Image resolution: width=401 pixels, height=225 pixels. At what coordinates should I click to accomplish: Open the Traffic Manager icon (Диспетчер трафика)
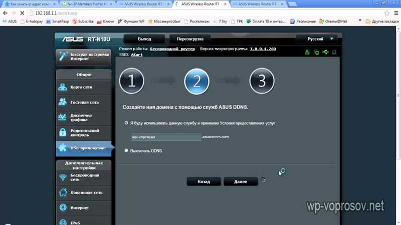coord(63,117)
